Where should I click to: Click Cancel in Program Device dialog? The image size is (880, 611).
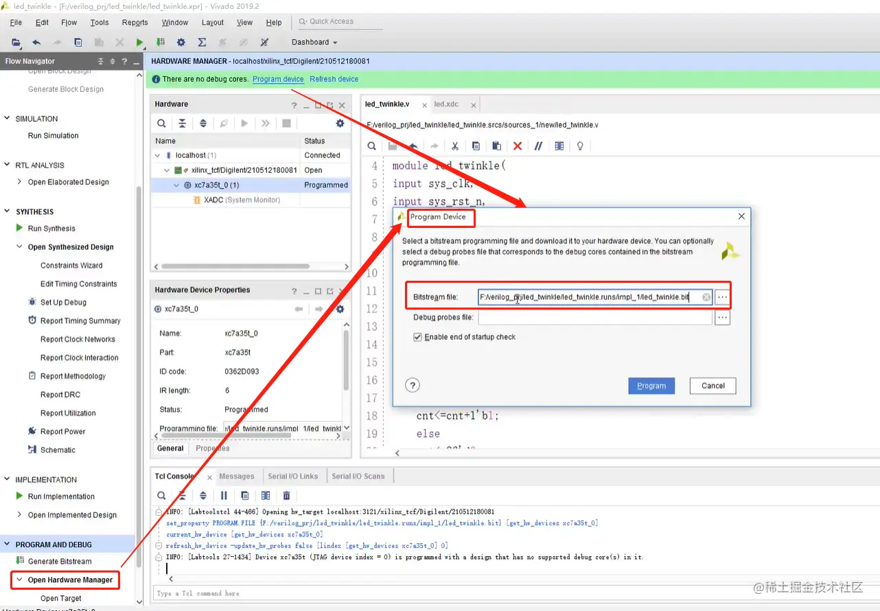[713, 386]
